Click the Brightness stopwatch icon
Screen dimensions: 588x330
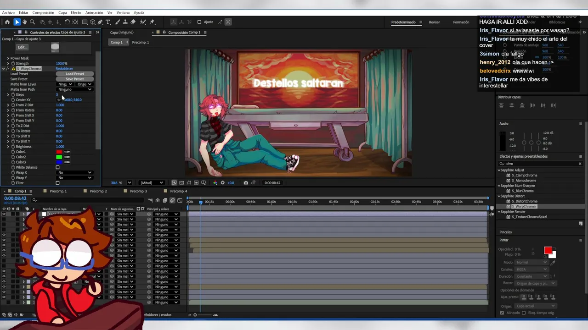(x=13, y=147)
